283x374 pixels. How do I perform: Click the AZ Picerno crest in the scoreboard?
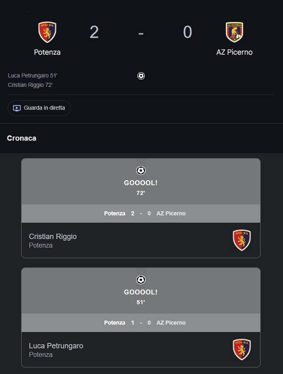point(234,32)
